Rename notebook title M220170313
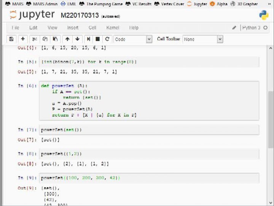 [x=80, y=15]
